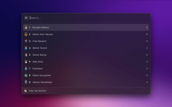The width and height of the screenshot is (172, 107).
Task: Click Pedro Gonçalves's club badge icon
Action: (26, 75)
